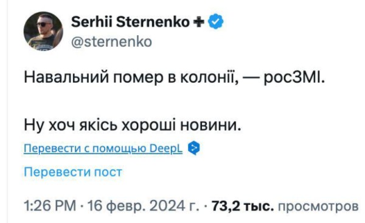This screenshot has width=365, height=223.
Task: Click the word 'росЗМІ' in the tweet
Action: (292, 77)
